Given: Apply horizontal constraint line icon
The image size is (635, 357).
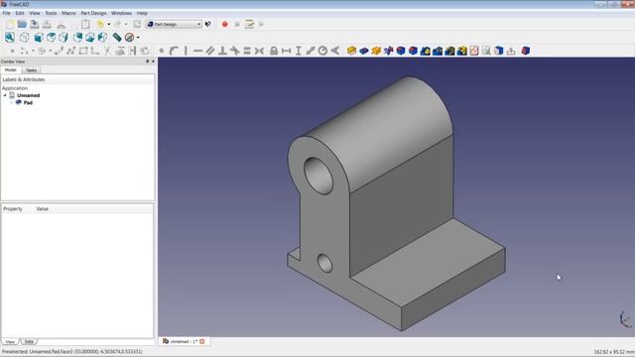Looking at the screenshot, I should [198, 51].
